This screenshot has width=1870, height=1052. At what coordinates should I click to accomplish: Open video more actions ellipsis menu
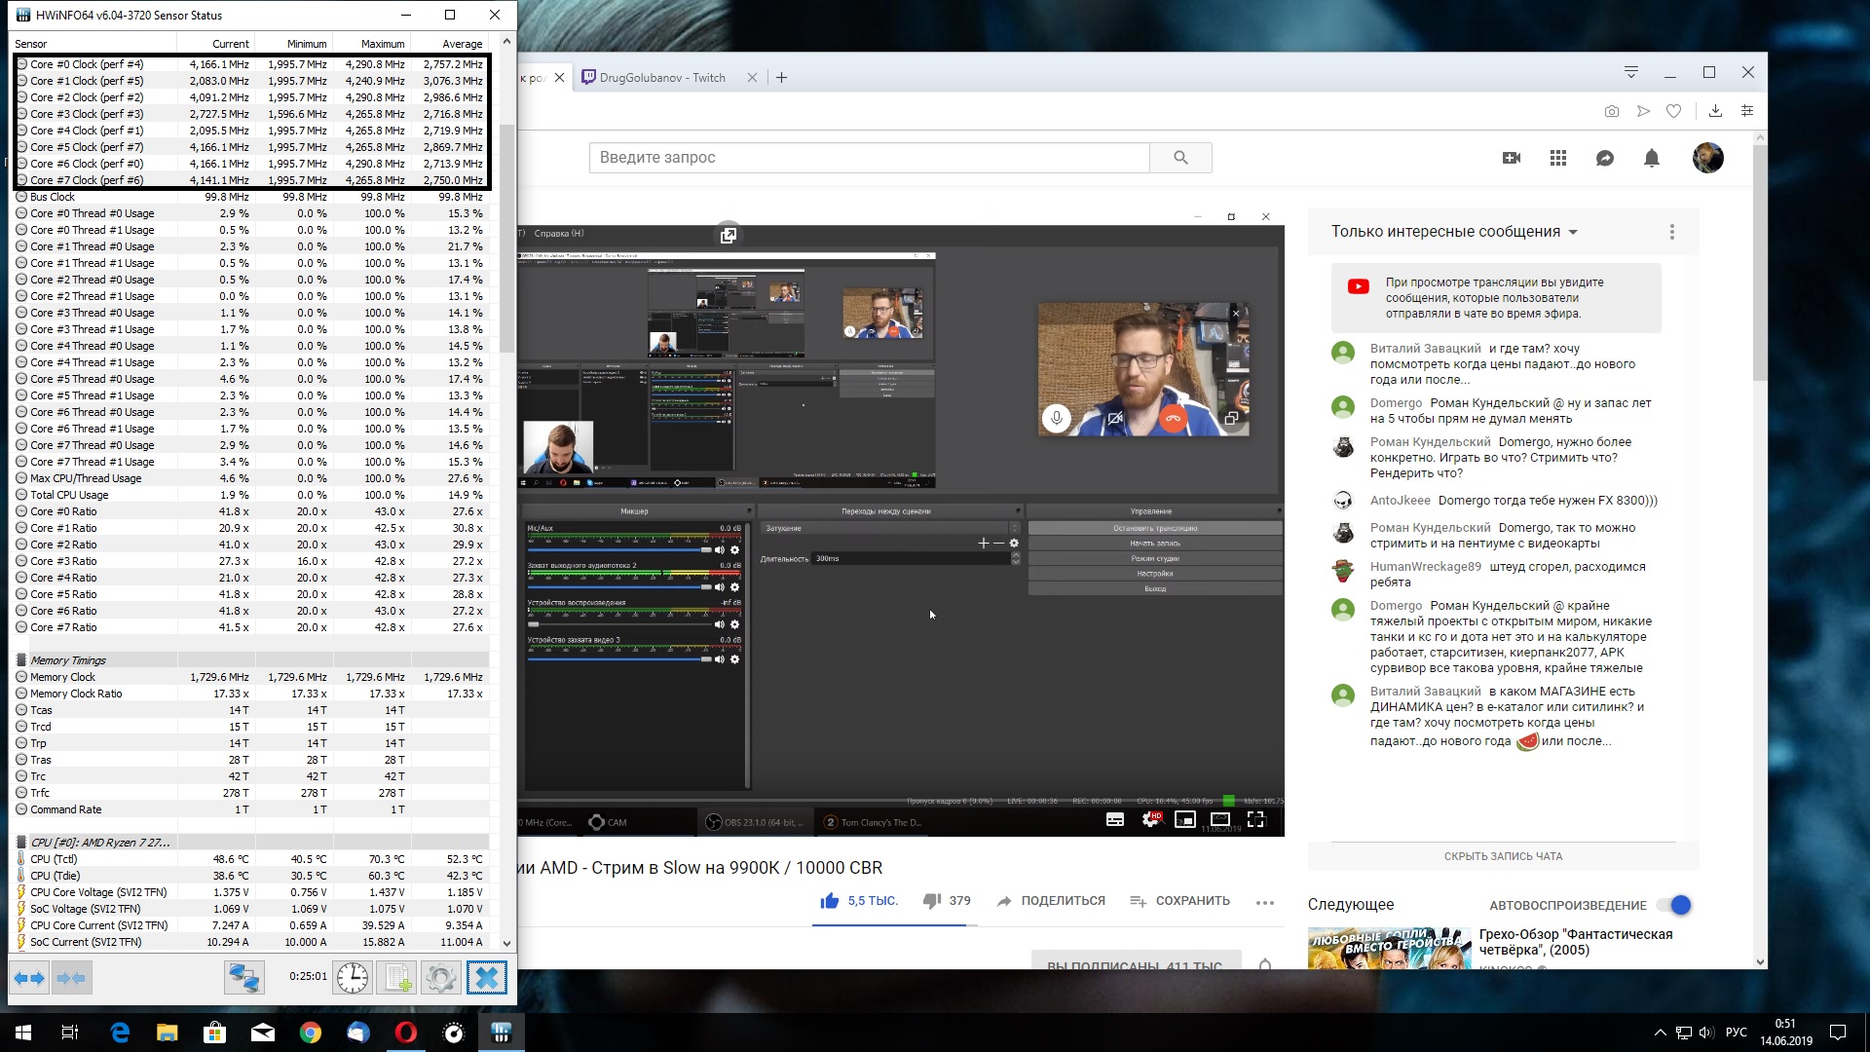point(1264,902)
